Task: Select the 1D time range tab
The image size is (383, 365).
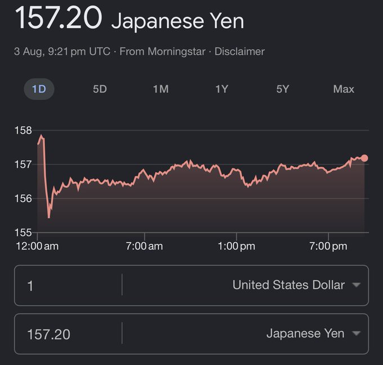Action: tap(39, 89)
